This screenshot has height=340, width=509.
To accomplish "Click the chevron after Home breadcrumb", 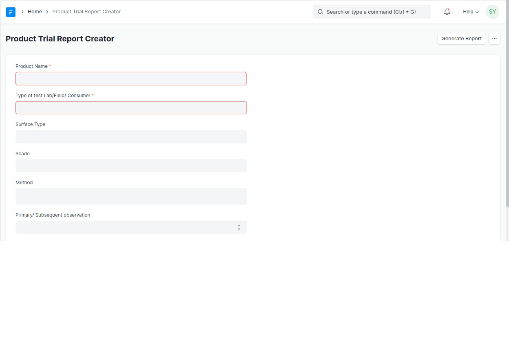I will [47, 12].
